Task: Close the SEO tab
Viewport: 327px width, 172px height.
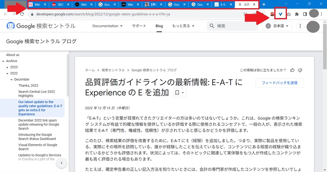Action: click(x=68, y=5)
